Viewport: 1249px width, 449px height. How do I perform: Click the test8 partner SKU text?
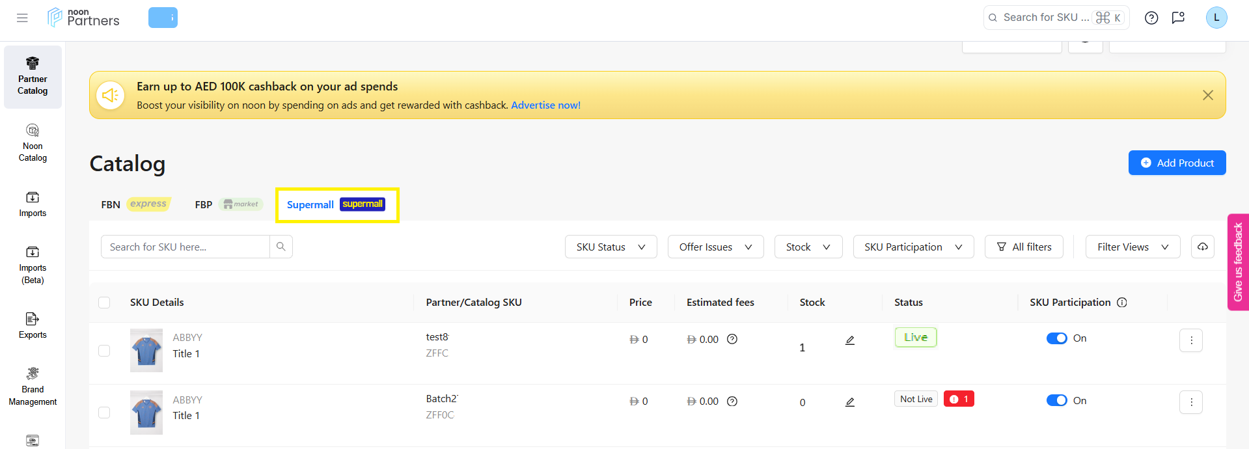click(x=437, y=336)
